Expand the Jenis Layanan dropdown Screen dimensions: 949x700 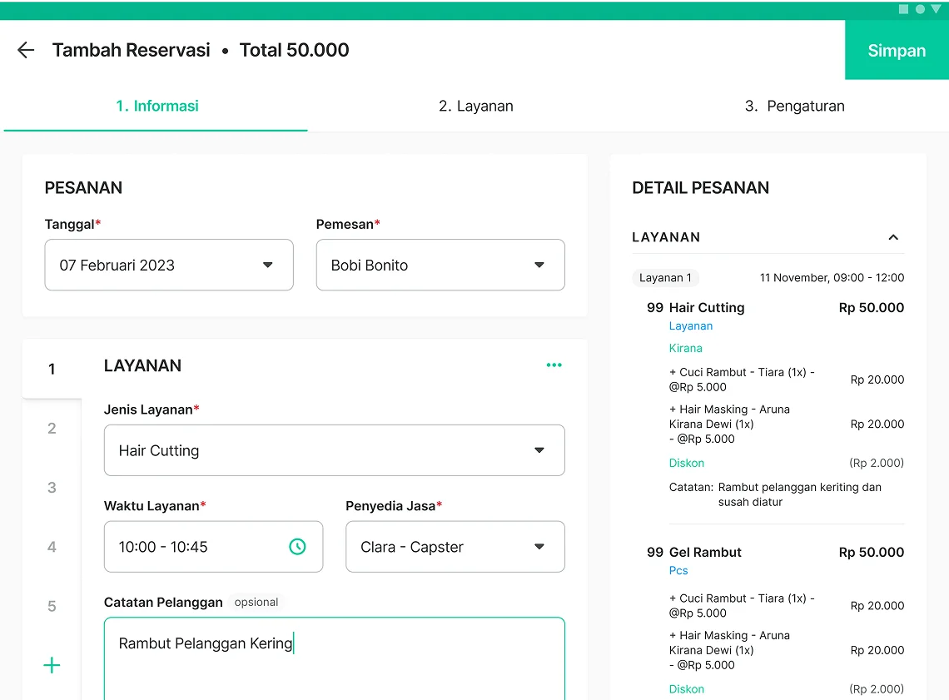pyautogui.click(x=334, y=450)
